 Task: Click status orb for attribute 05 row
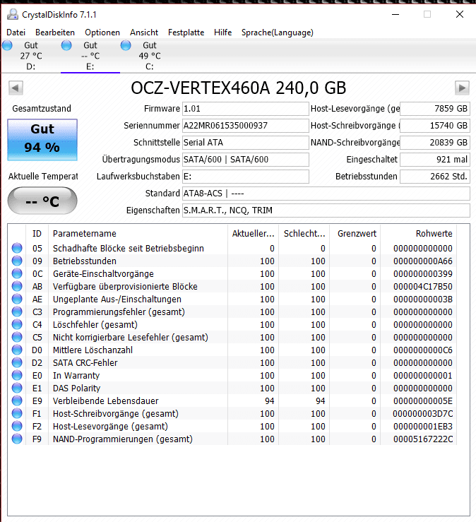coord(17,248)
